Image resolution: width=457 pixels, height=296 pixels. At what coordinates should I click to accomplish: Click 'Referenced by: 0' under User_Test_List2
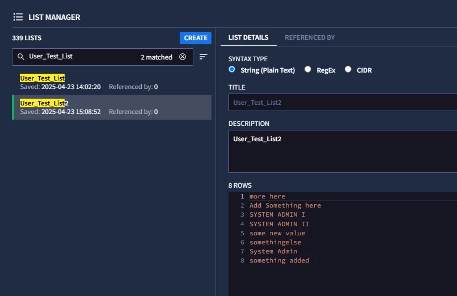pos(133,112)
